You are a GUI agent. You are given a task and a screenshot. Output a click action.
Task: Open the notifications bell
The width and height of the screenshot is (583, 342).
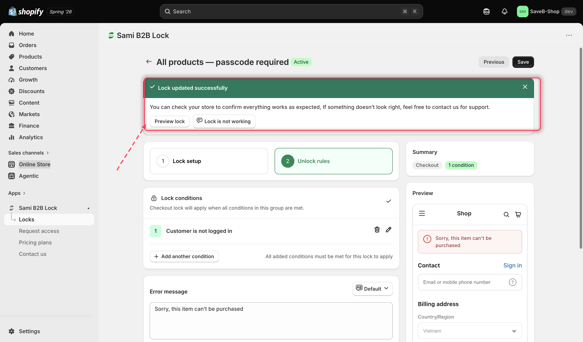point(504,12)
